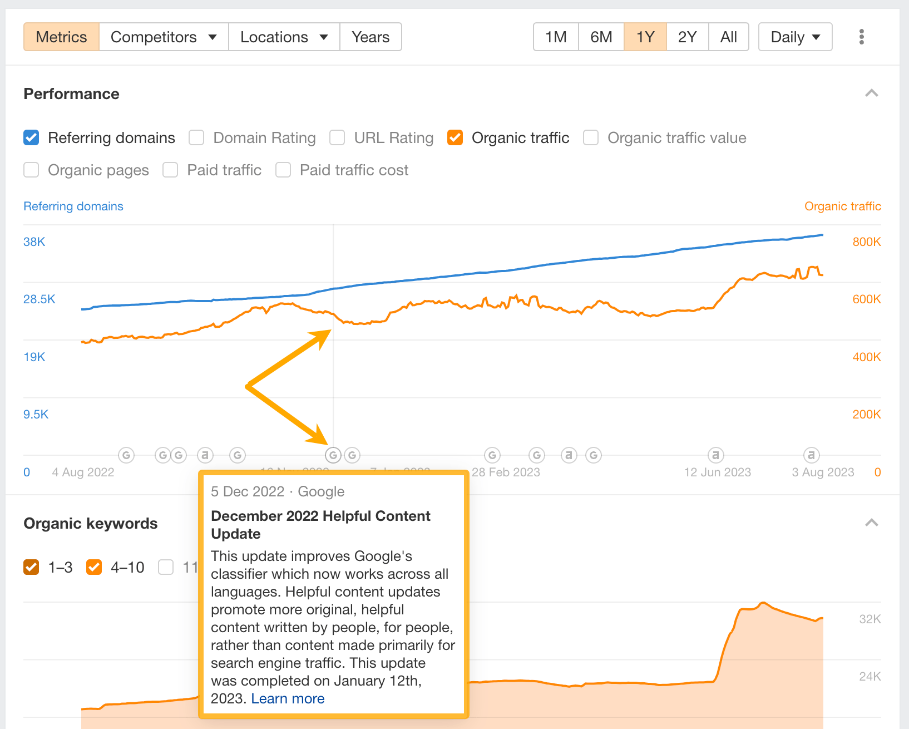Switch to the Years tab
Screen dimensions: 909x729
(370, 37)
